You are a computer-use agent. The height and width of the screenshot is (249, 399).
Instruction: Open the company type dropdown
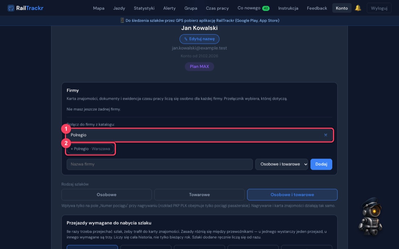tap(281, 164)
